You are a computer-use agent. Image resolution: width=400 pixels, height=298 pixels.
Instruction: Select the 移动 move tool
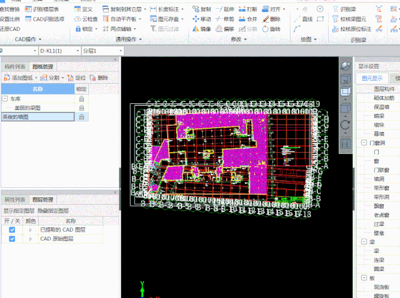pyautogui.click(x=202, y=19)
